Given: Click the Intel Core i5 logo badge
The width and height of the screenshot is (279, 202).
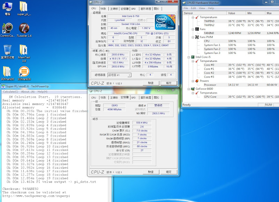Looking at the screenshot, I should point(165,22).
